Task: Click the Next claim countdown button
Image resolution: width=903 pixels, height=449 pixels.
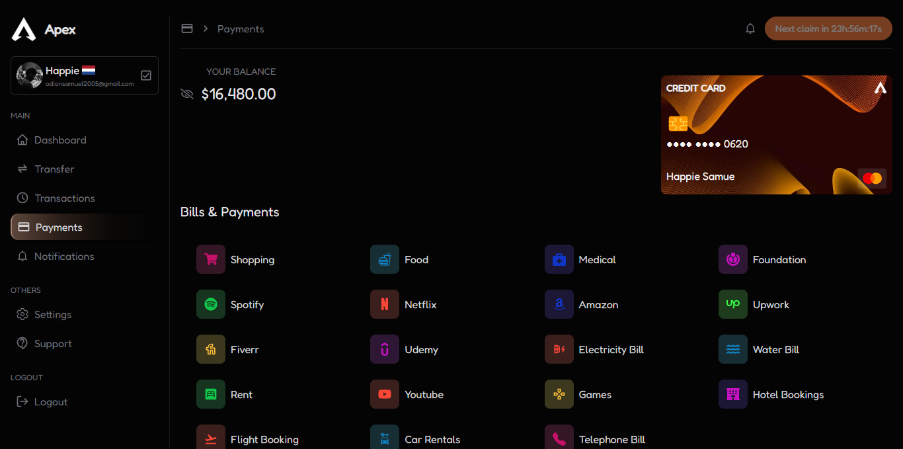Action: coord(828,28)
